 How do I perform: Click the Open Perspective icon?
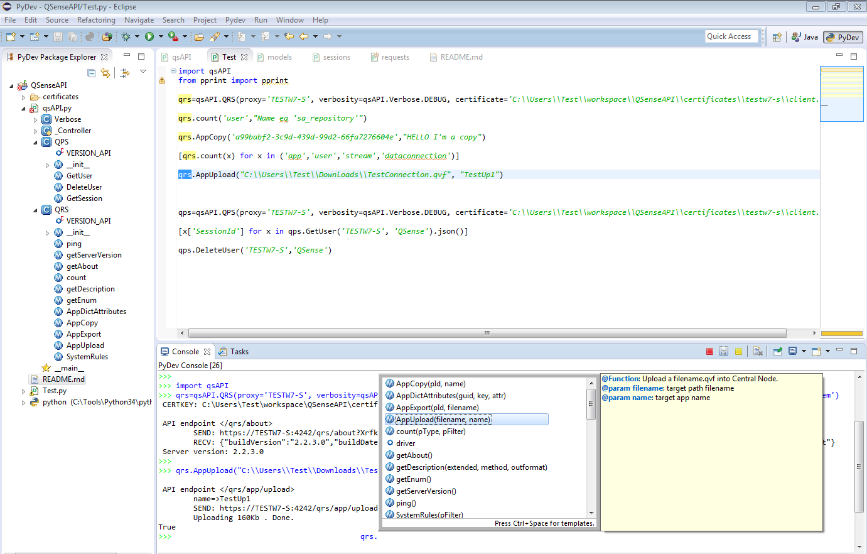click(777, 37)
